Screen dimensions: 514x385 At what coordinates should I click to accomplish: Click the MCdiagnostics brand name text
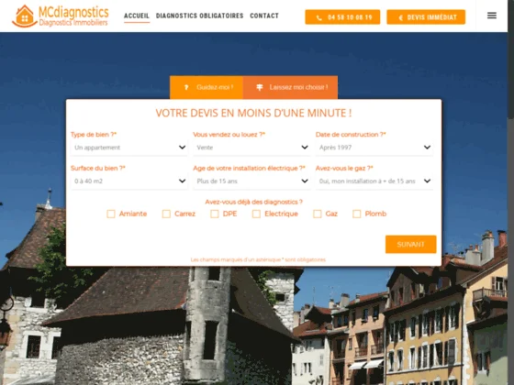[73, 13]
